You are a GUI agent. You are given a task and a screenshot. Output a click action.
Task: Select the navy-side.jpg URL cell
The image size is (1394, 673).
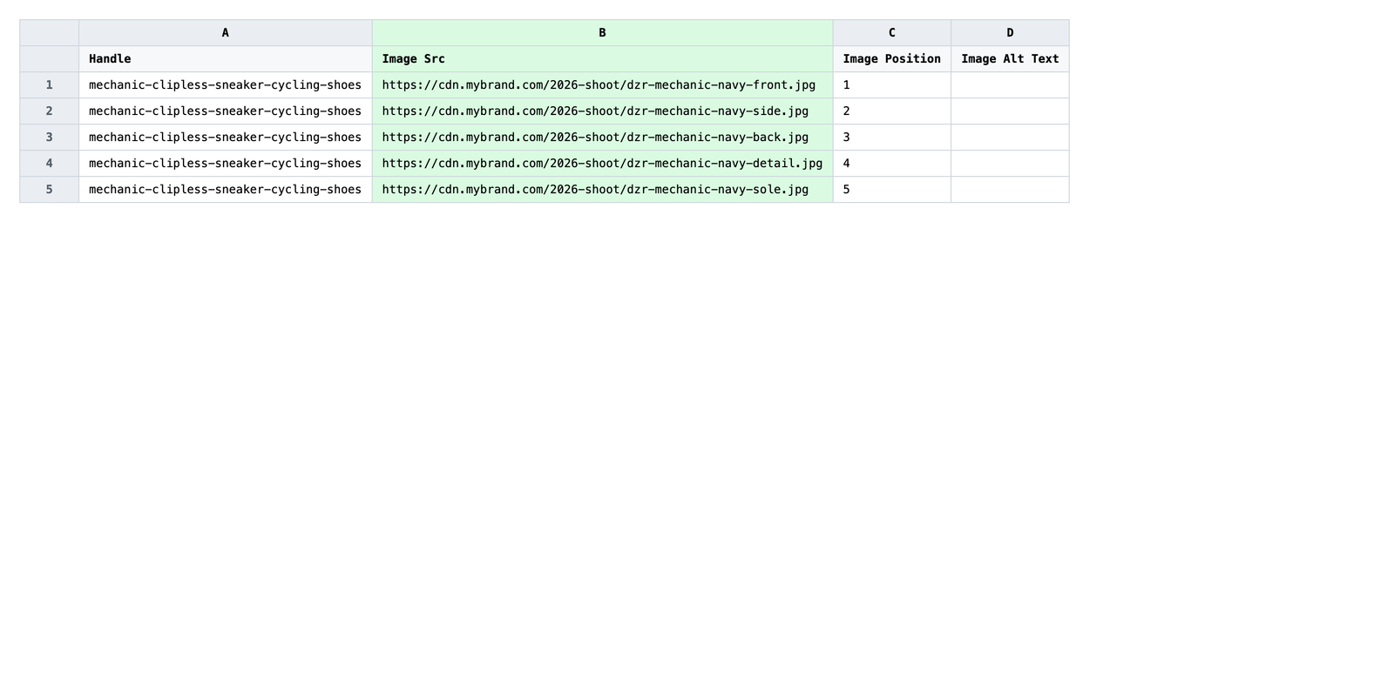[x=602, y=111]
